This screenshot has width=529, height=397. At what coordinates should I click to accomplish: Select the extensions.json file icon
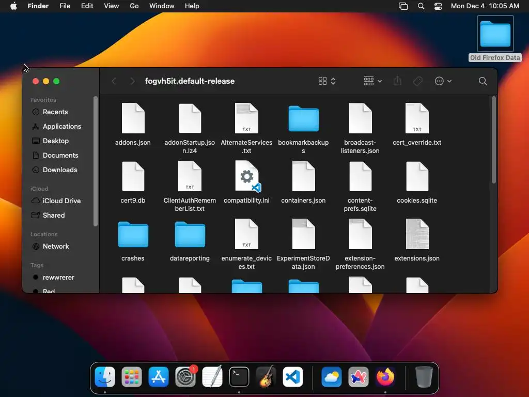(x=417, y=234)
